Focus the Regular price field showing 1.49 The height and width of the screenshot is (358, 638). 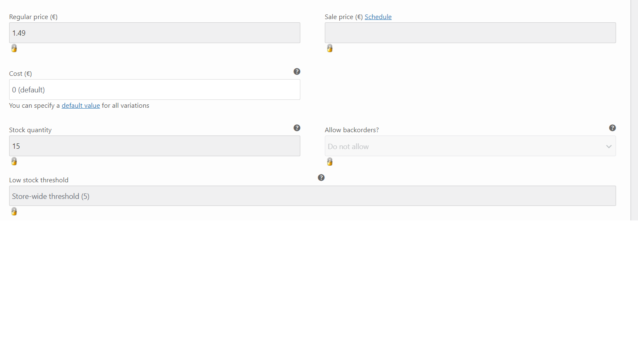pyautogui.click(x=155, y=33)
